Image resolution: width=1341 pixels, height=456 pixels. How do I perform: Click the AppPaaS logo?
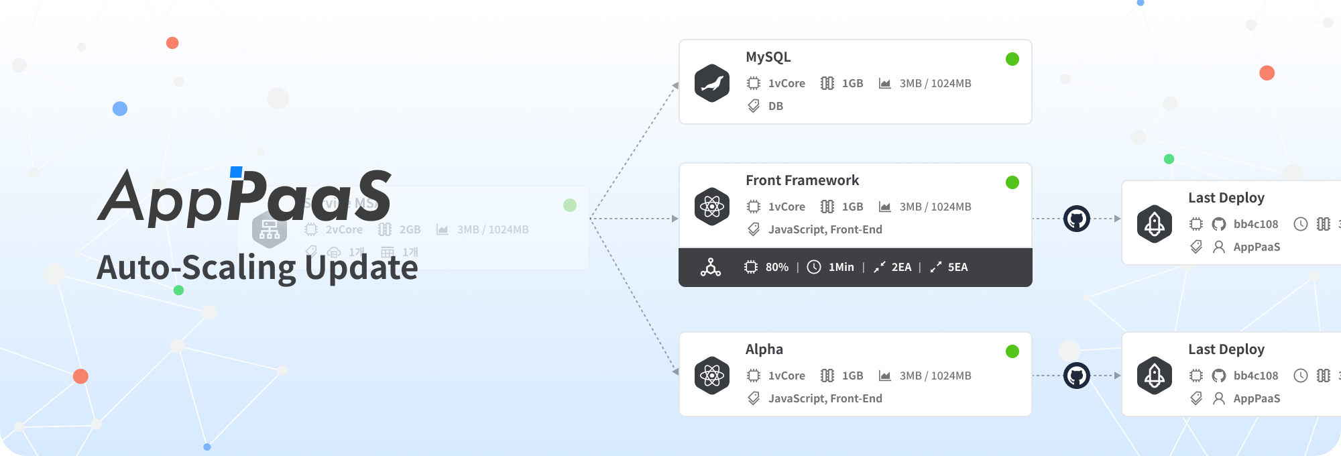click(245, 196)
